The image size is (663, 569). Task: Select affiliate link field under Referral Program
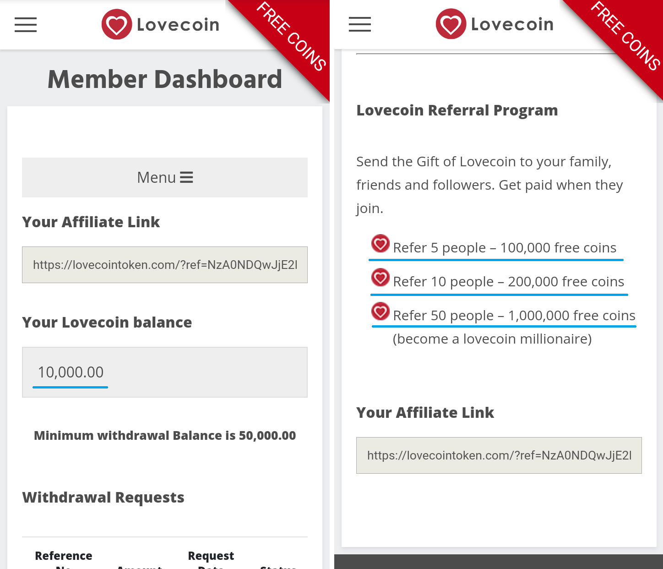coord(499,455)
